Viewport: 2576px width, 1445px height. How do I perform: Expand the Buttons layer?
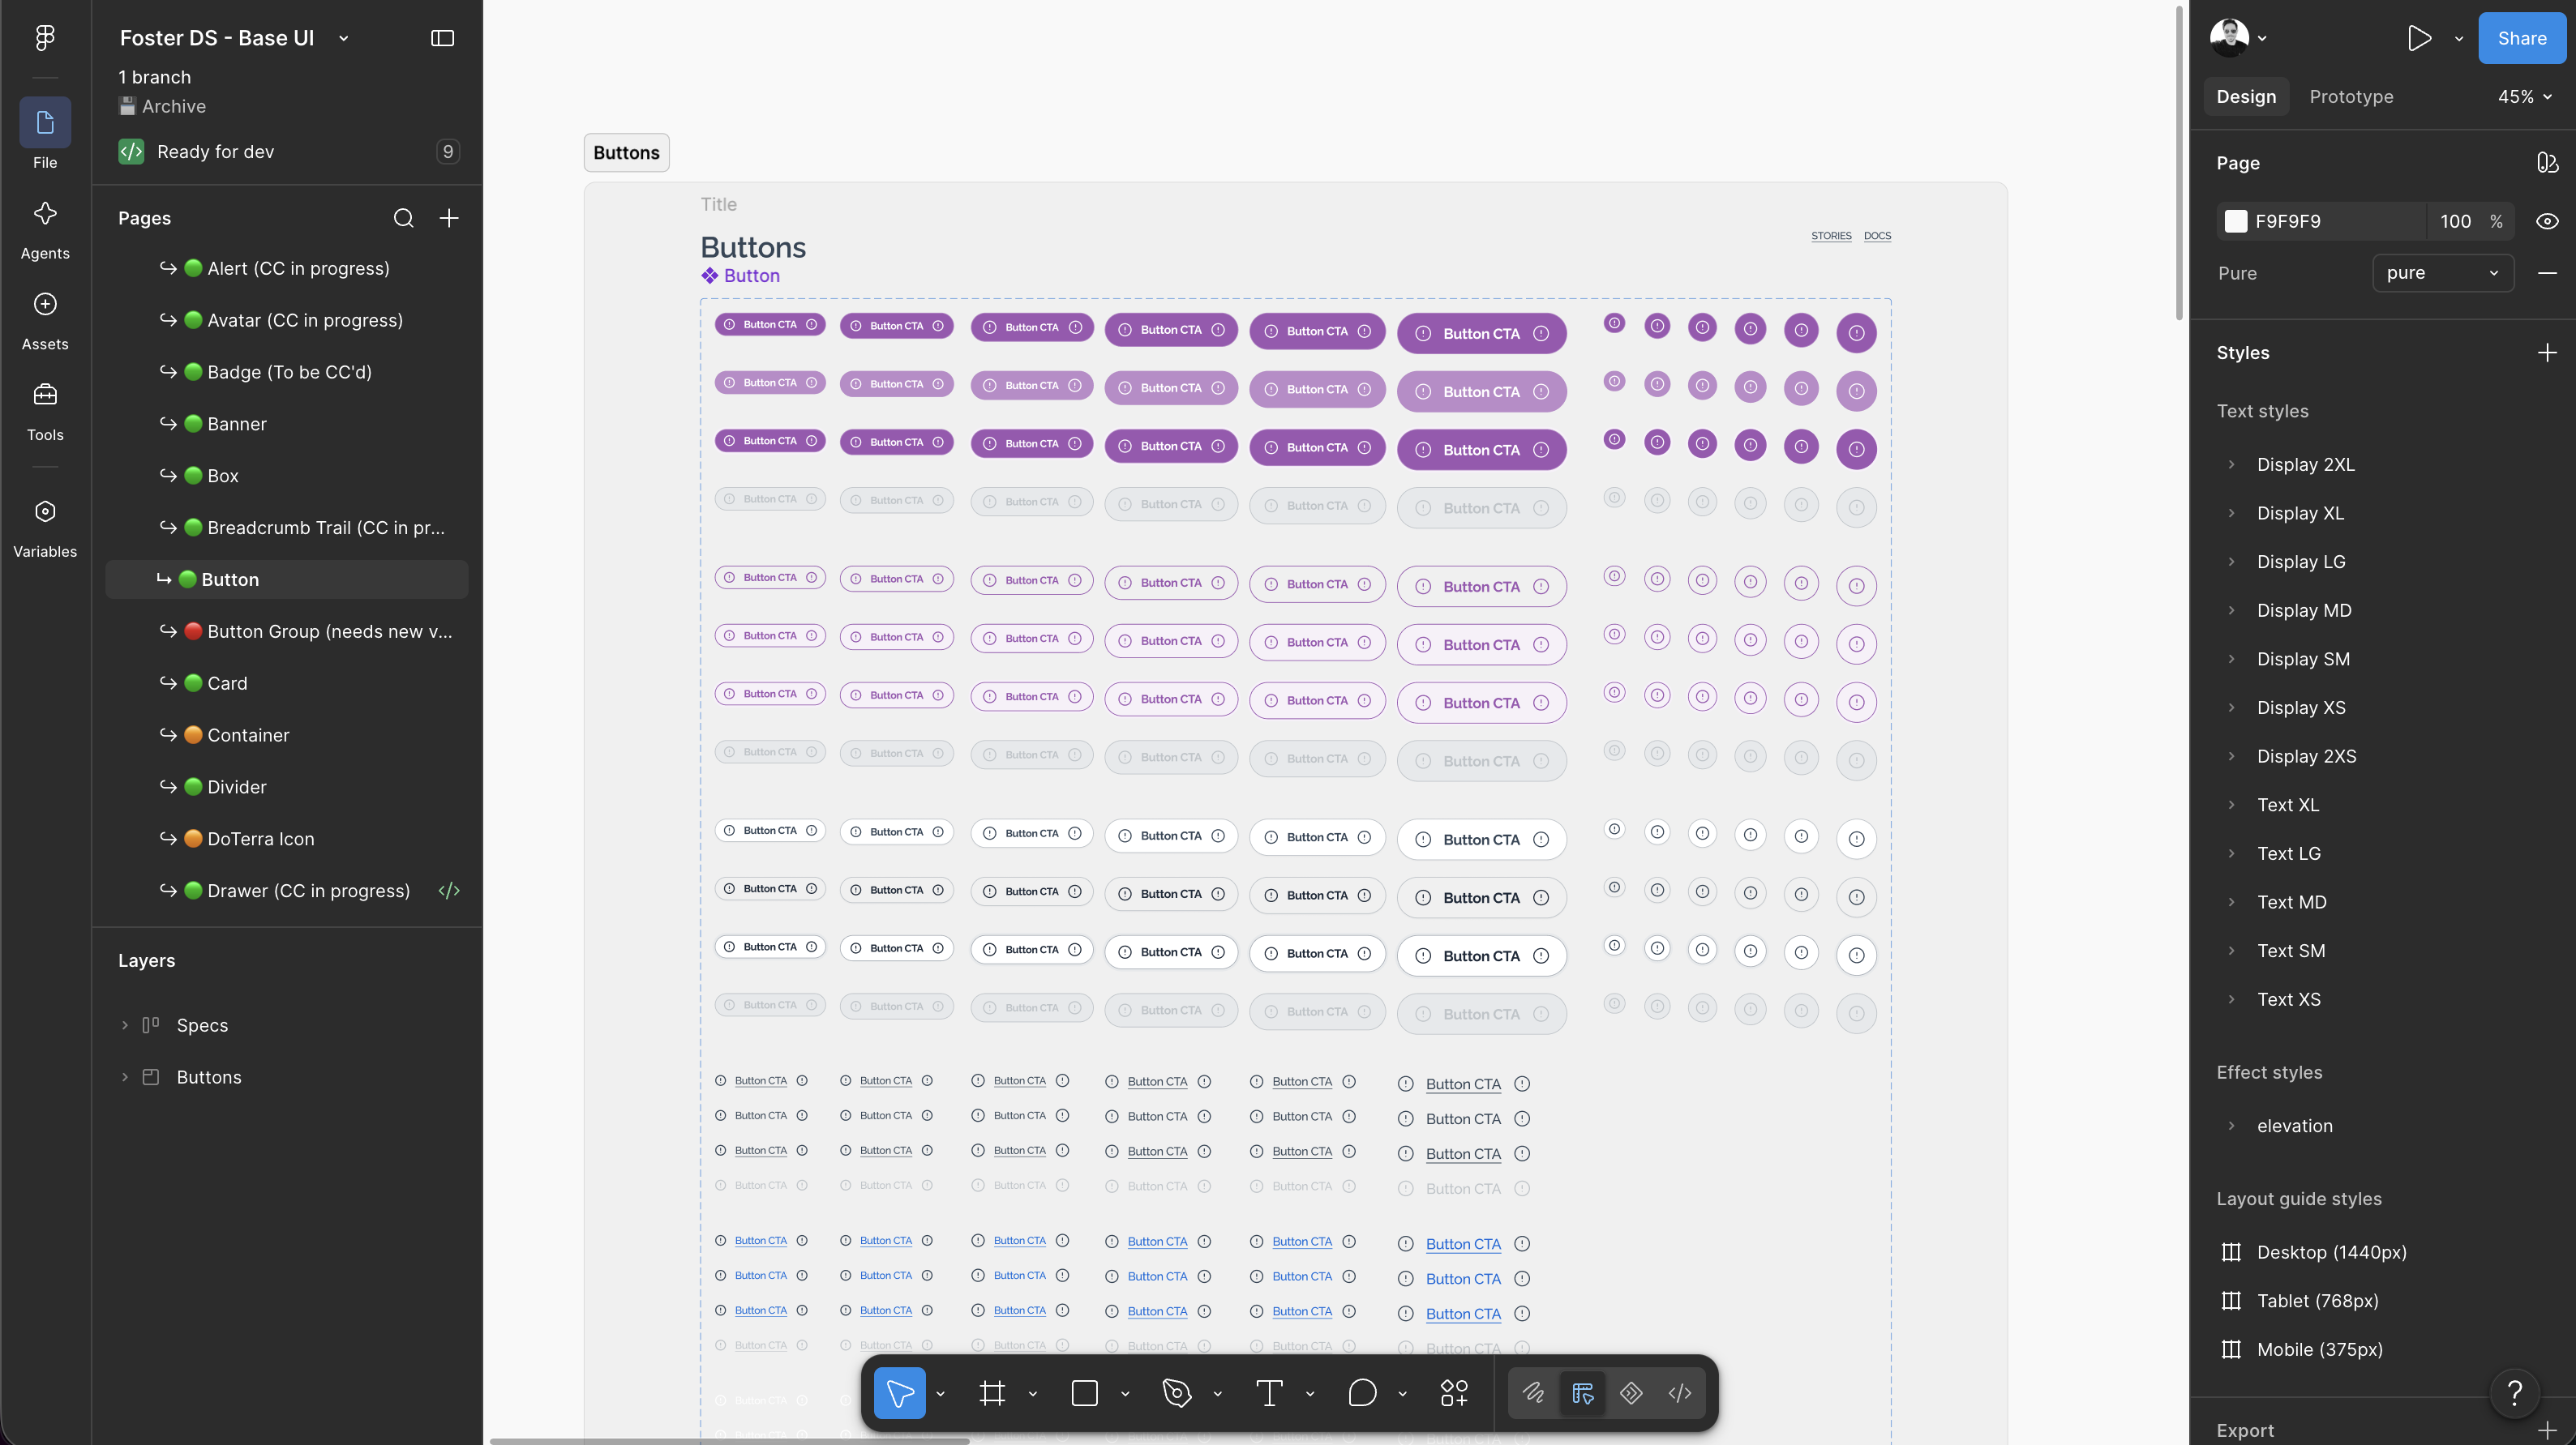(124, 1077)
